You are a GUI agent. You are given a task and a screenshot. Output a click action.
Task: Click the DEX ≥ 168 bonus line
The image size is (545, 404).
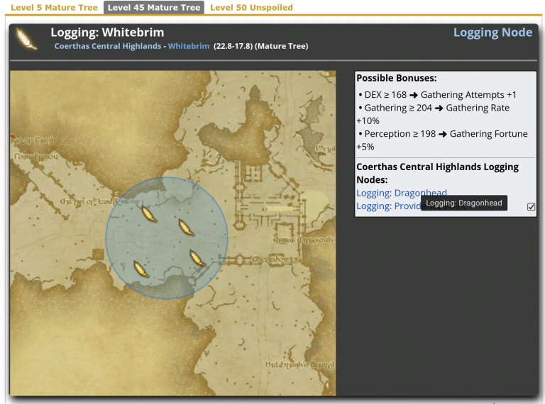tap(437, 95)
